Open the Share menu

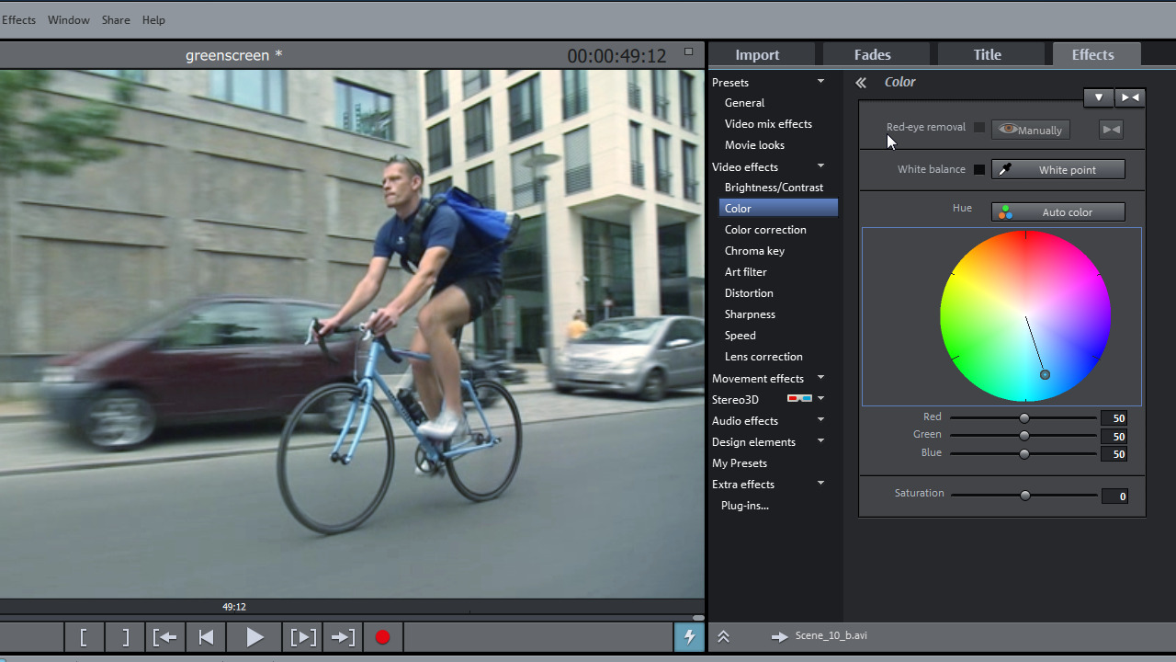point(116,20)
